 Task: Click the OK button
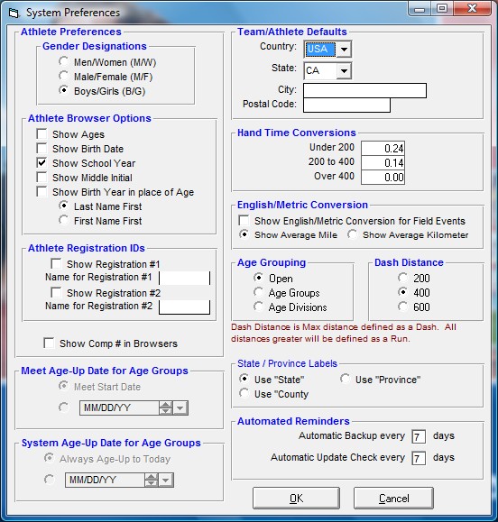click(x=296, y=499)
